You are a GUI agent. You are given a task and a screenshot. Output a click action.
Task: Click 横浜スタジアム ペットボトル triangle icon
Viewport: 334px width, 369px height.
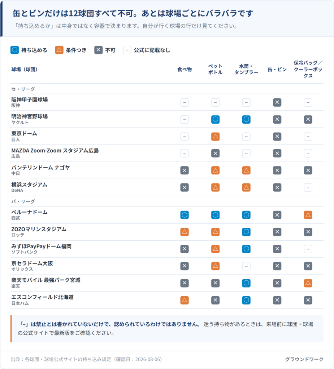click(215, 187)
